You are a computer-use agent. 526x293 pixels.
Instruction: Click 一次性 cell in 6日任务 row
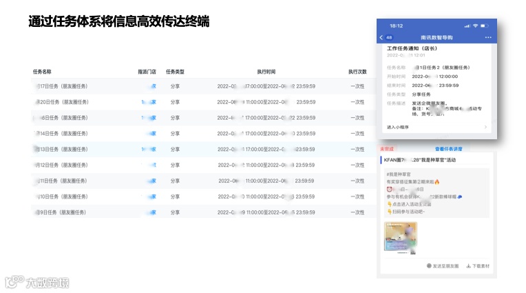[x=357, y=118]
